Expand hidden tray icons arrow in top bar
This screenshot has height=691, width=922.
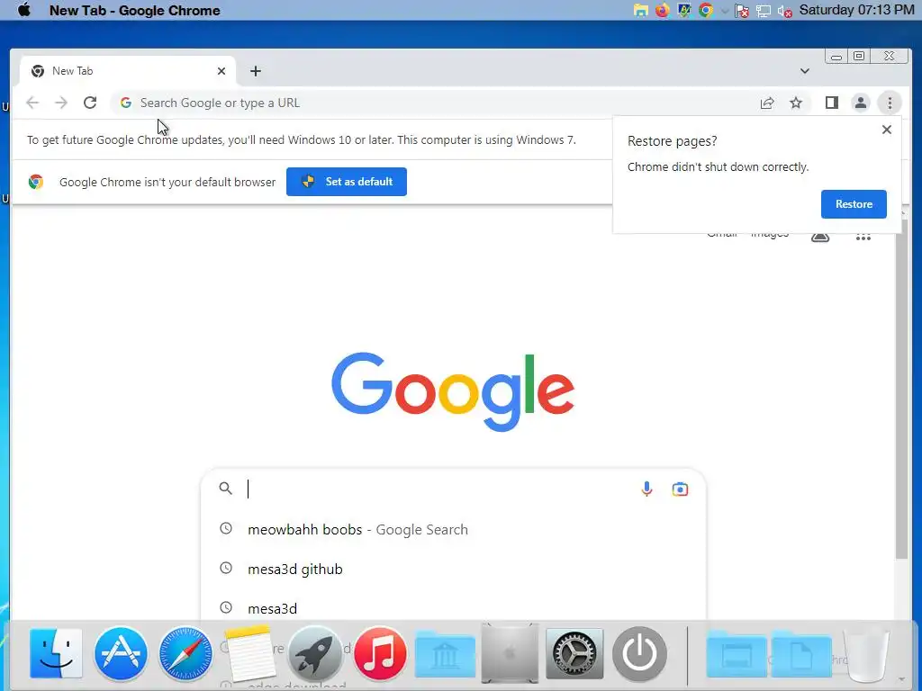(725, 11)
